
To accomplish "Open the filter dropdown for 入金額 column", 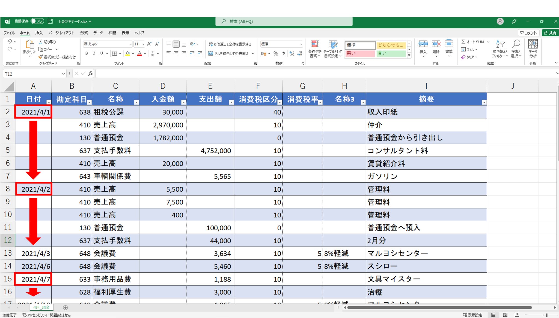I will point(183,102).
